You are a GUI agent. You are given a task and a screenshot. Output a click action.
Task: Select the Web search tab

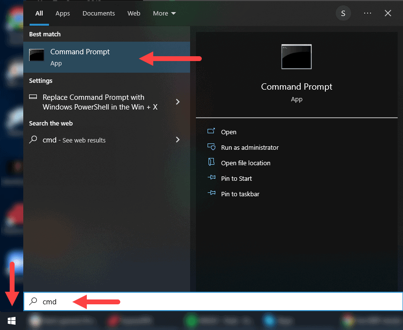(x=134, y=13)
